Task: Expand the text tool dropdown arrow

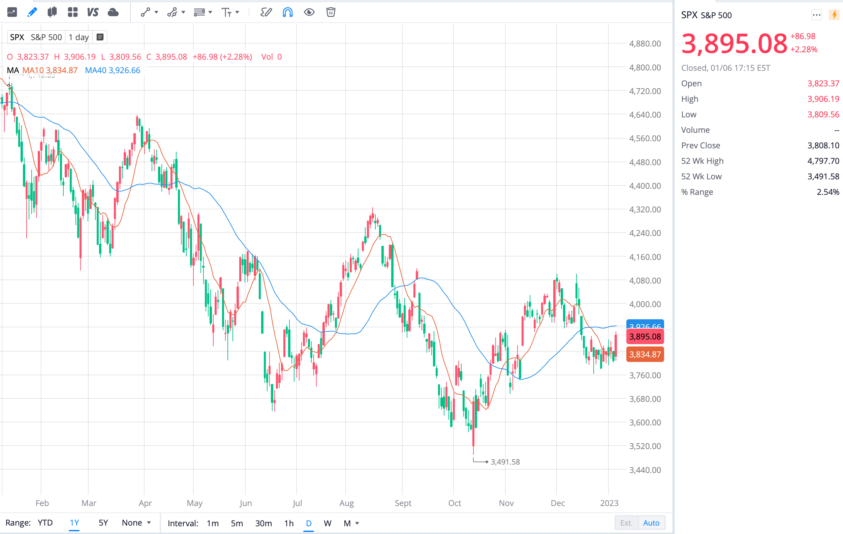Action: point(237,12)
